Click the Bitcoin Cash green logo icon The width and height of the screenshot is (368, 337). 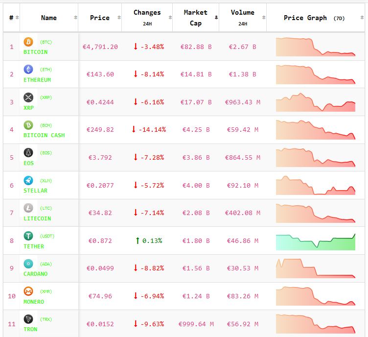click(28, 125)
